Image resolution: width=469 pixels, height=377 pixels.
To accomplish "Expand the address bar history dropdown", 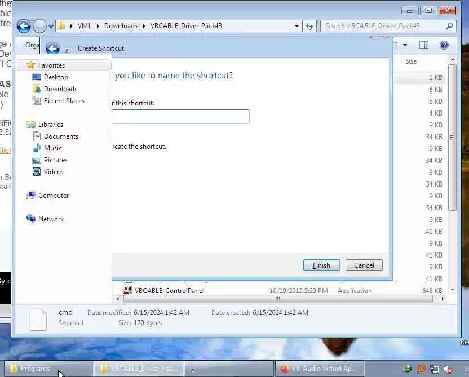I will tap(297, 26).
